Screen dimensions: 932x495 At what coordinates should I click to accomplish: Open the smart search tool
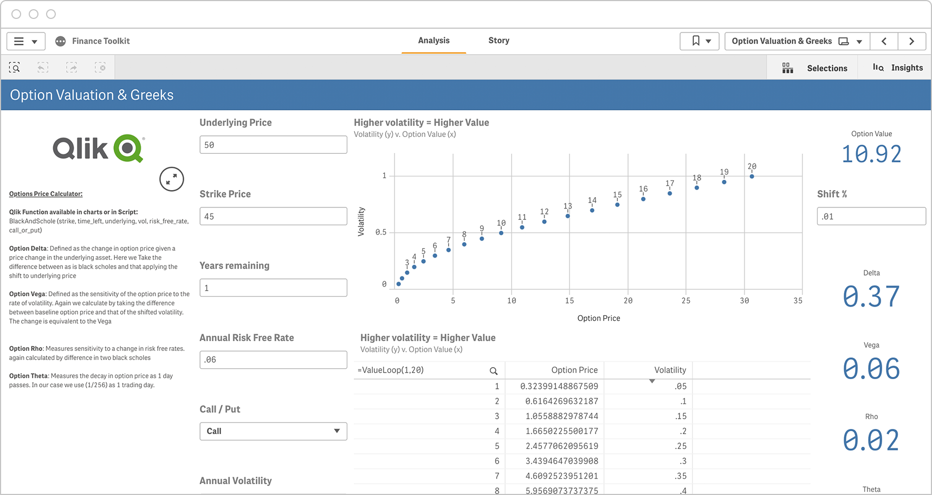click(x=15, y=68)
